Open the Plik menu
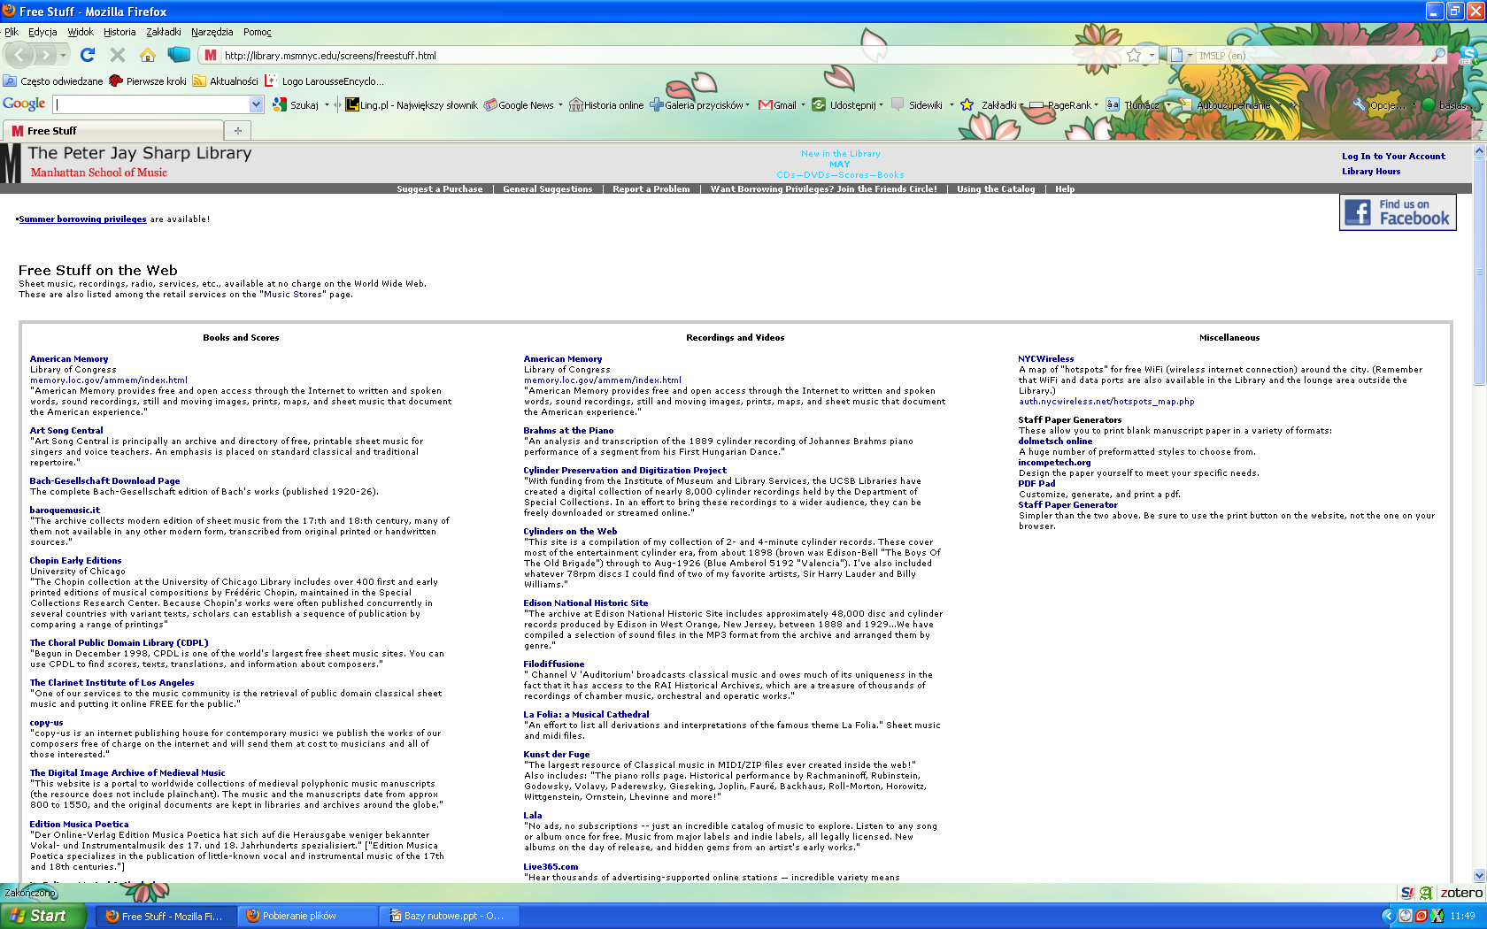1487x929 pixels. [11, 32]
